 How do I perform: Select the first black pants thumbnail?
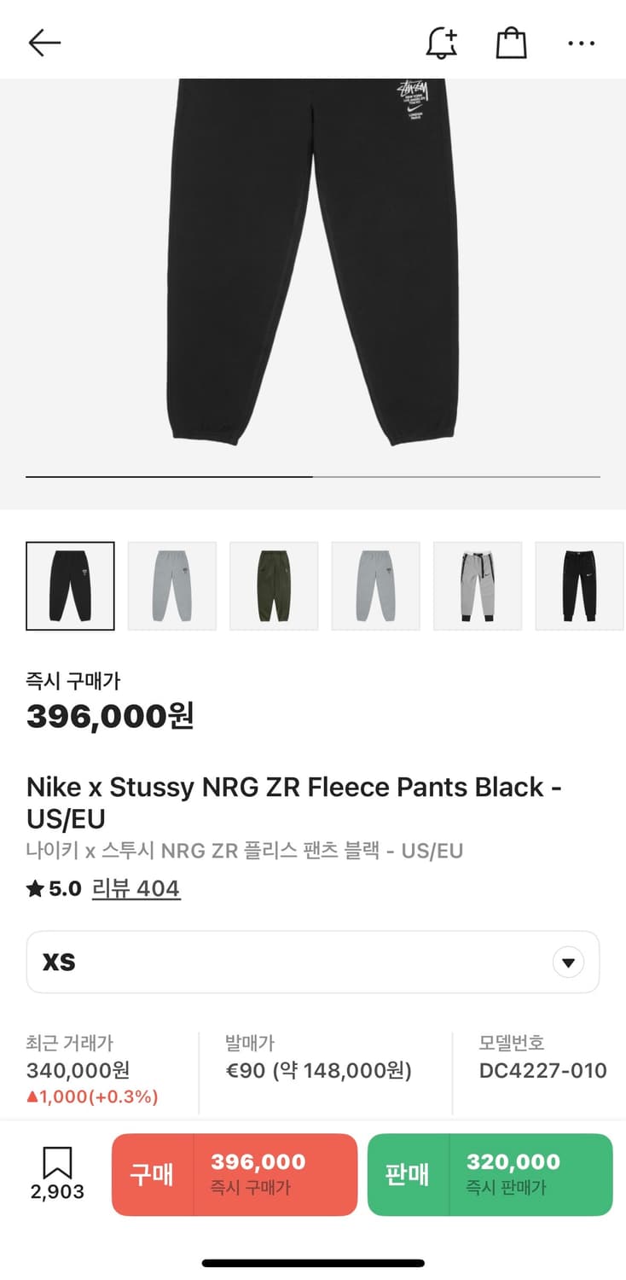(x=70, y=586)
